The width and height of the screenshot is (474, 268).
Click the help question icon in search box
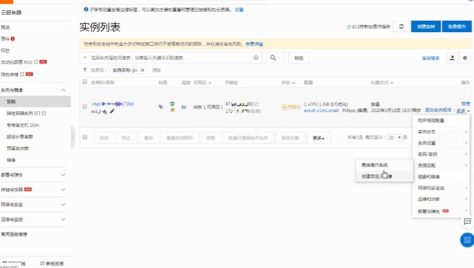tap(256, 57)
